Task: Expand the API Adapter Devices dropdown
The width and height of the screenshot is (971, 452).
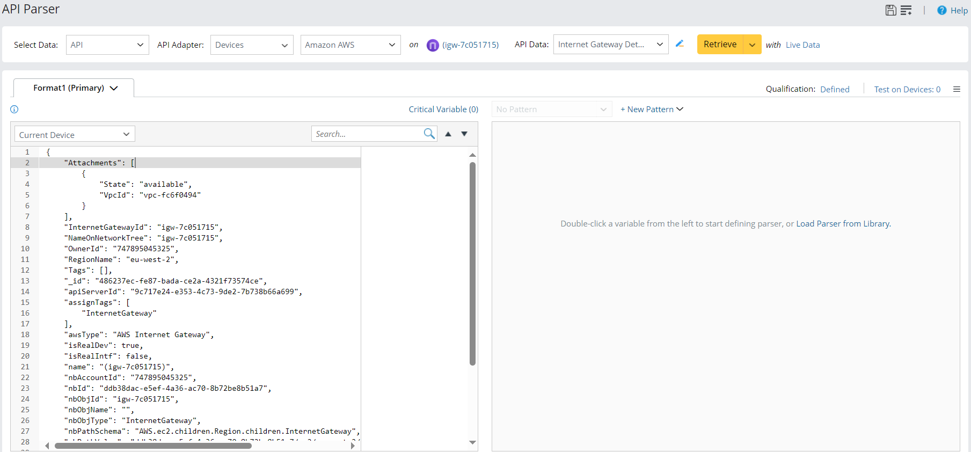Action: pyautogui.click(x=251, y=45)
